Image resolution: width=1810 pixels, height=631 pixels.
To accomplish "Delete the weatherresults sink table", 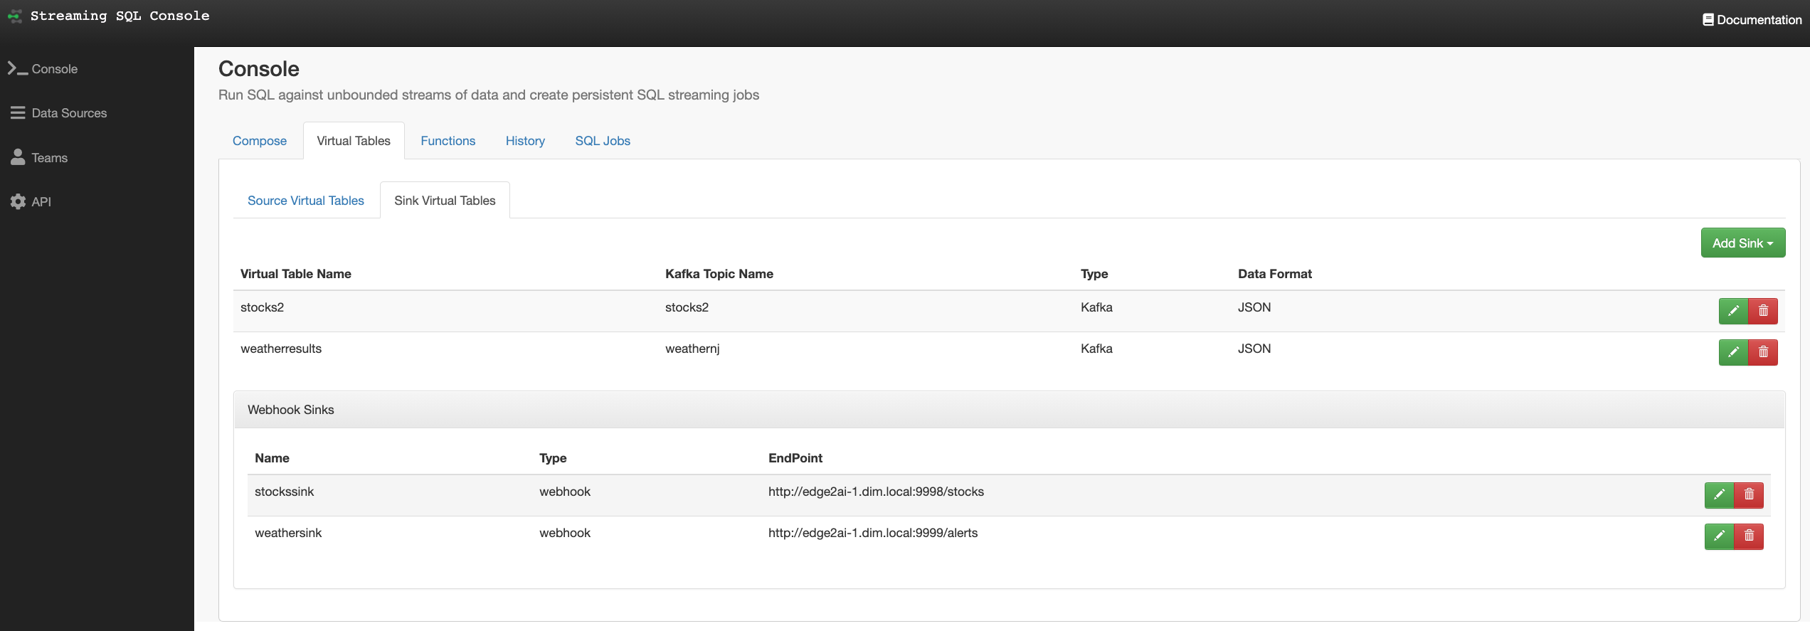I will click(x=1763, y=352).
